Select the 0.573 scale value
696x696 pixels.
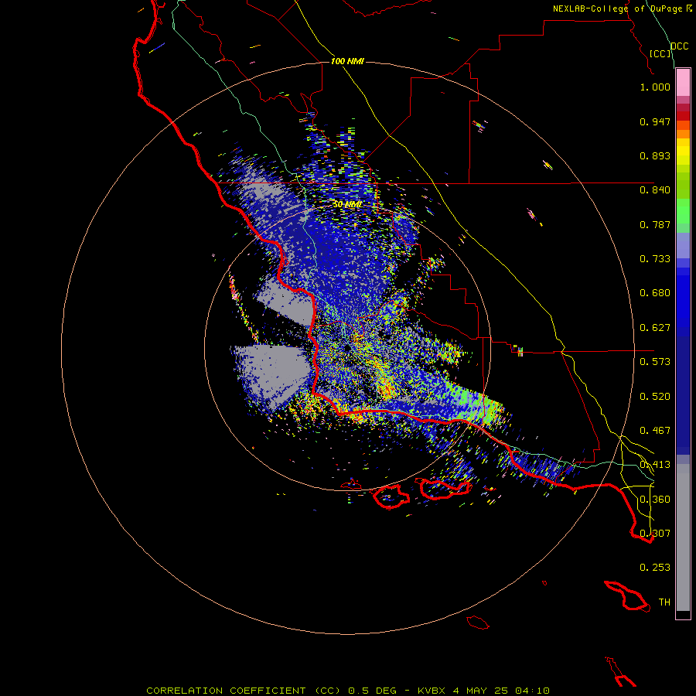click(655, 362)
